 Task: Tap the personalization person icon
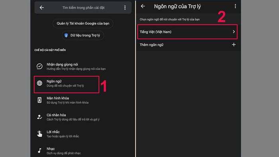(39, 117)
